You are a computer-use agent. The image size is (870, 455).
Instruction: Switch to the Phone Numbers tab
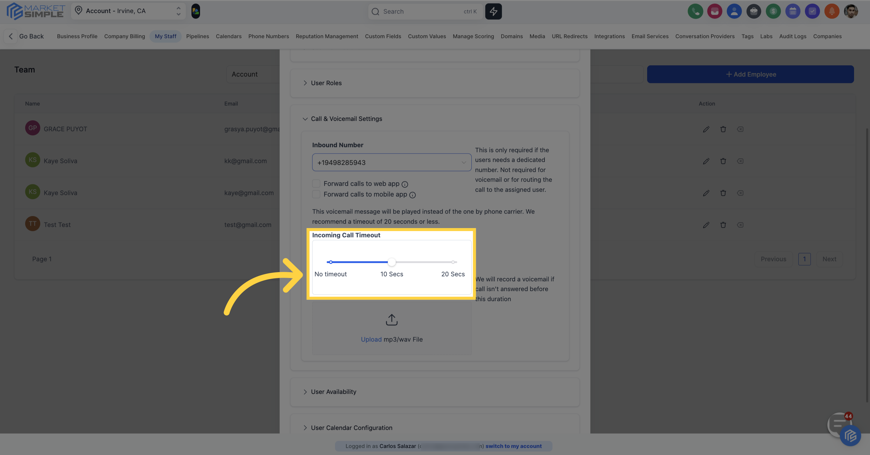point(268,36)
